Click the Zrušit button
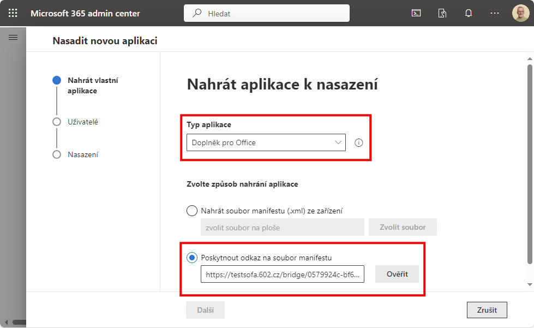Screen dimensions: 534x328 pyautogui.click(x=487, y=310)
